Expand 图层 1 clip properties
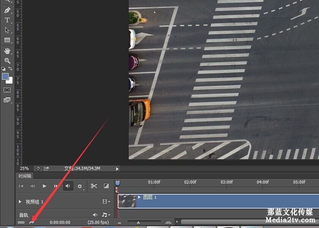The image size is (319, 228). [x=139, y=197]
